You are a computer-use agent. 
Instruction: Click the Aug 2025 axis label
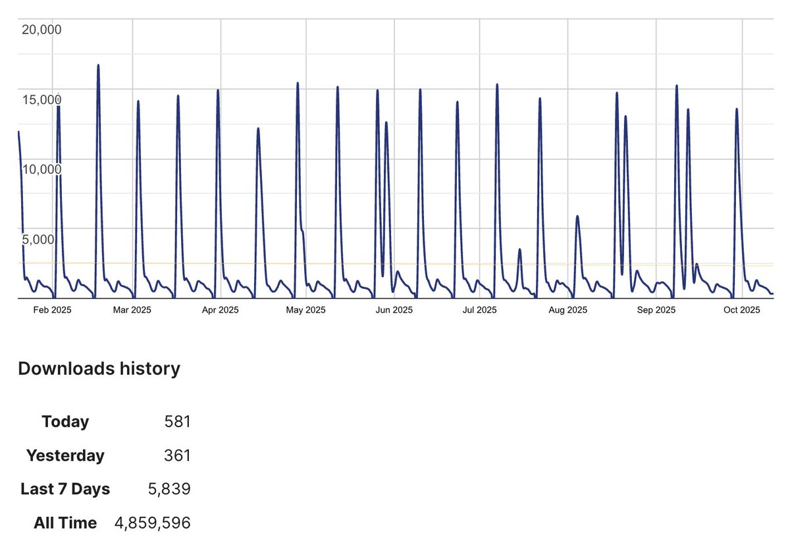[567, 309]
